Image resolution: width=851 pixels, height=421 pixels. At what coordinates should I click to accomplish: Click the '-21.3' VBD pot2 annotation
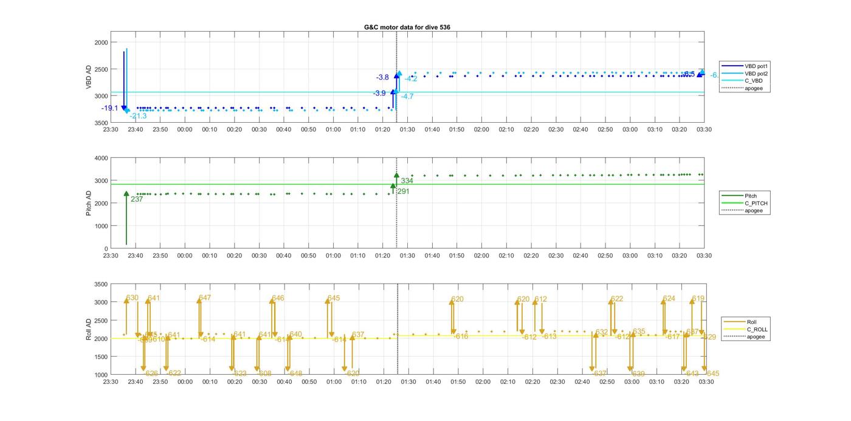click(x=138, y=116)
